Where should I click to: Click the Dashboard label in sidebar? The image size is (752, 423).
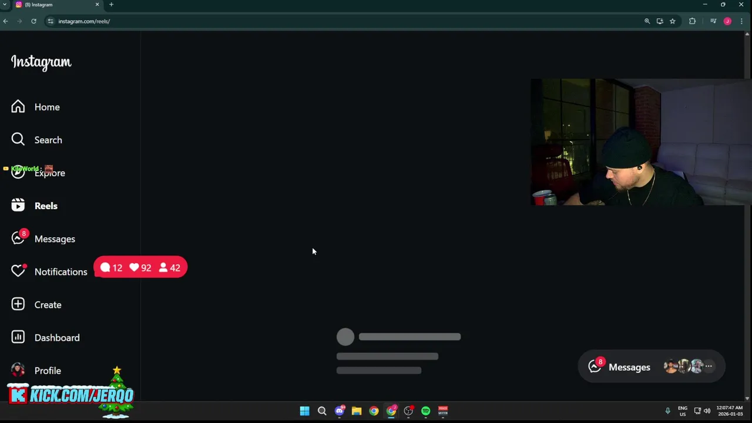(x=57, y=337)
